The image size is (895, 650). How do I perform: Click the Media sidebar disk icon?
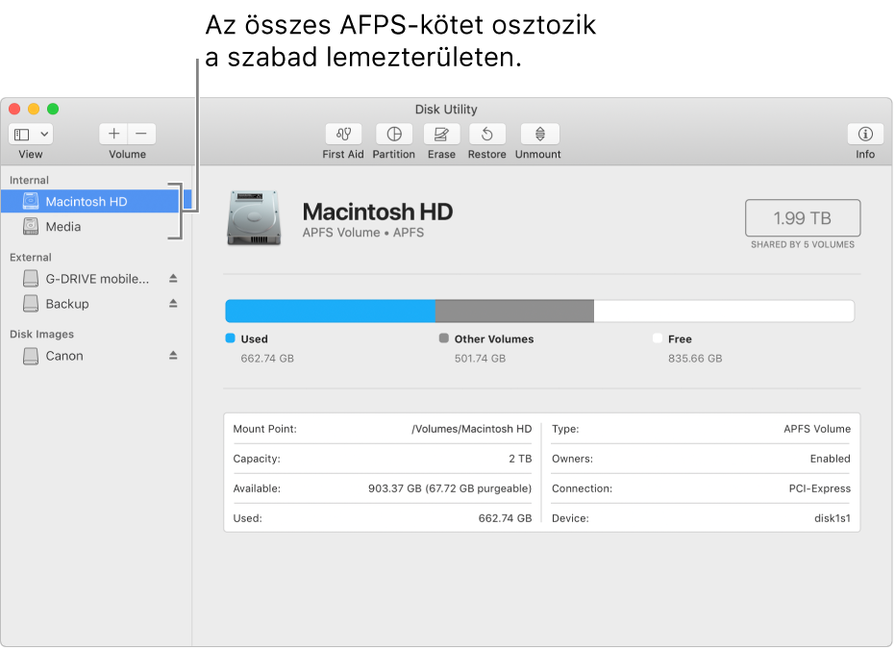(31, 227)
